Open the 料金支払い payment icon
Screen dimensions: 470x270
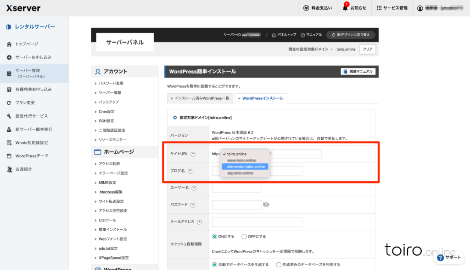[307, 8]
